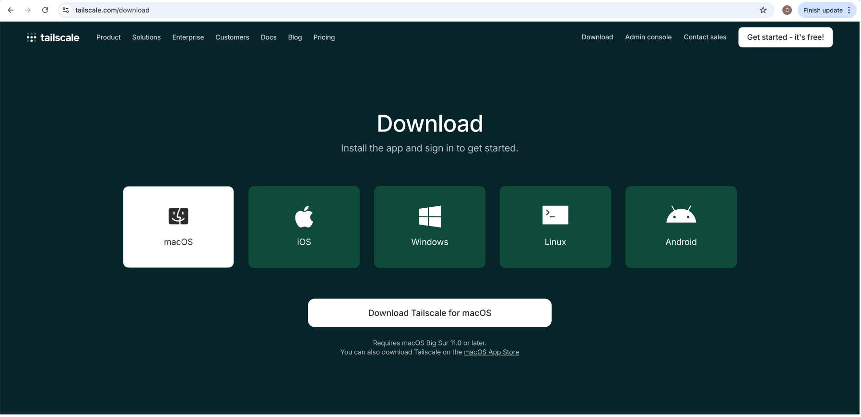Select the macOS Finder icon card
The width and height of the screenshot is (861, 417).
[178, 227]
